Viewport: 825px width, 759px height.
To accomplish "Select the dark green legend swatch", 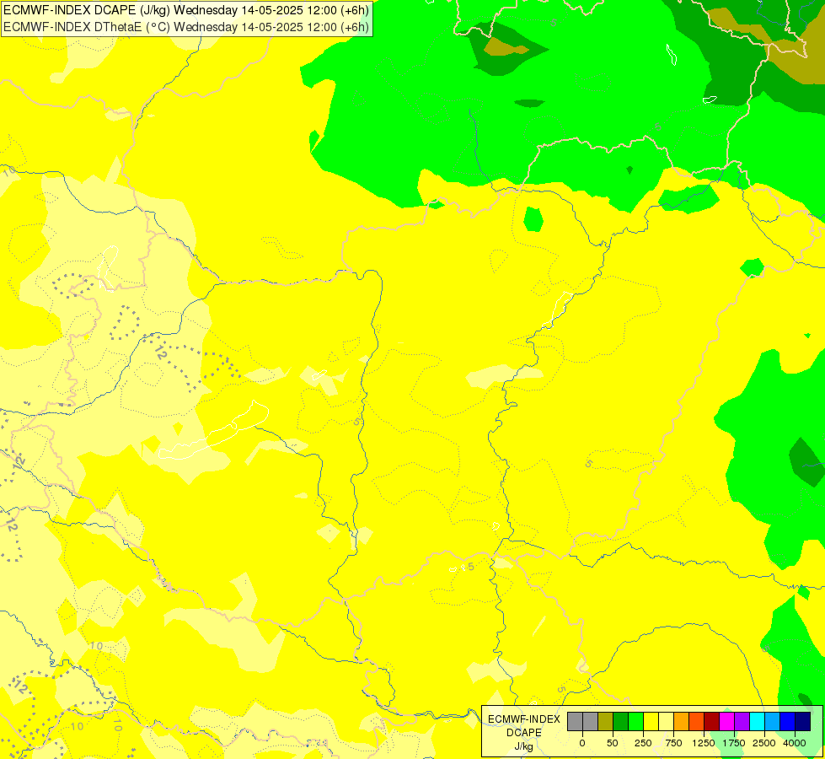I will [x=621, y=721].
